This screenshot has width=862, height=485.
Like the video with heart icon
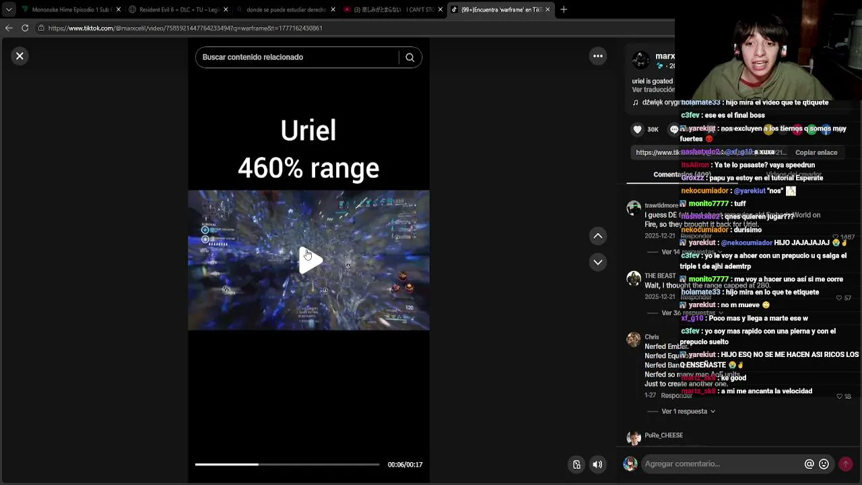pos(638,129)
